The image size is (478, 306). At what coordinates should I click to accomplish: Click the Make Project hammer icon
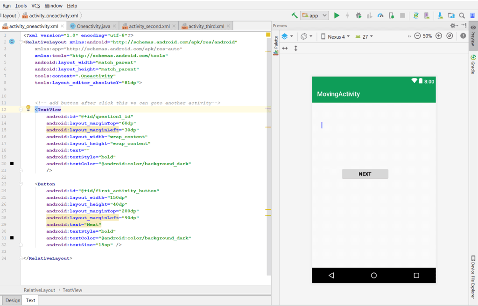point(295,15)
